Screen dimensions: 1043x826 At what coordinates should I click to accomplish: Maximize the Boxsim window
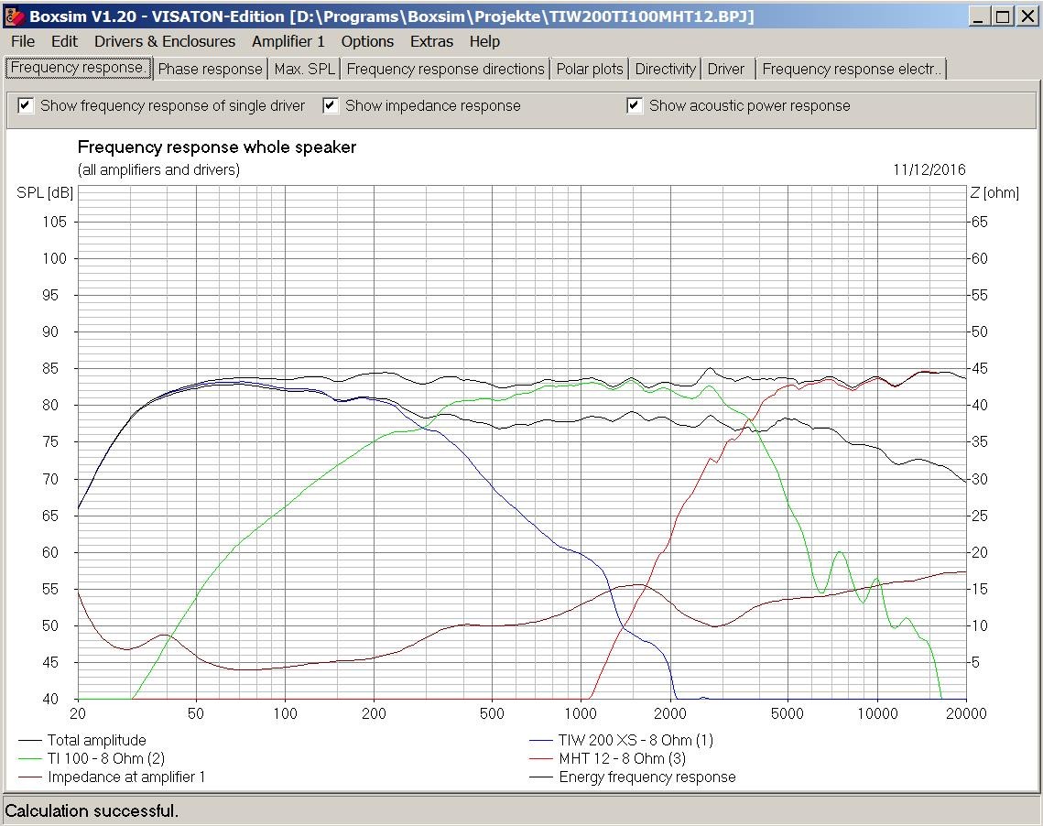coord(1003,16)
